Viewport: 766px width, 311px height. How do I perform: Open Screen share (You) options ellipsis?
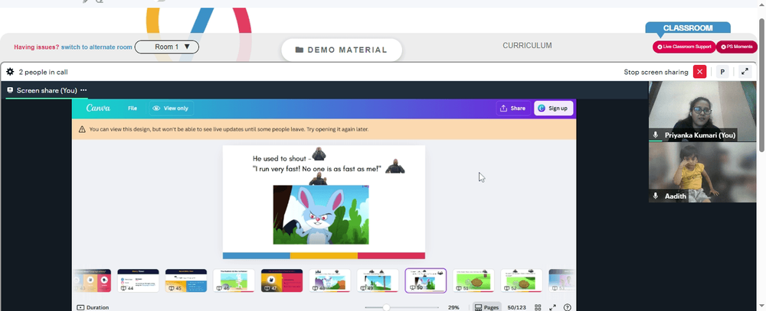click(x=83, y=90)
